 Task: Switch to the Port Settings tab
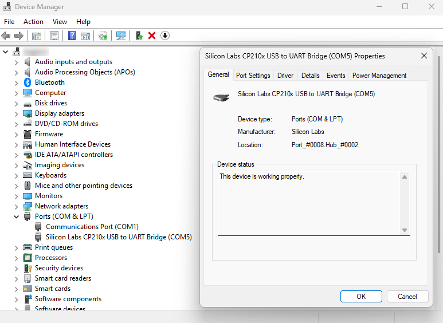(x=253, y=76)
